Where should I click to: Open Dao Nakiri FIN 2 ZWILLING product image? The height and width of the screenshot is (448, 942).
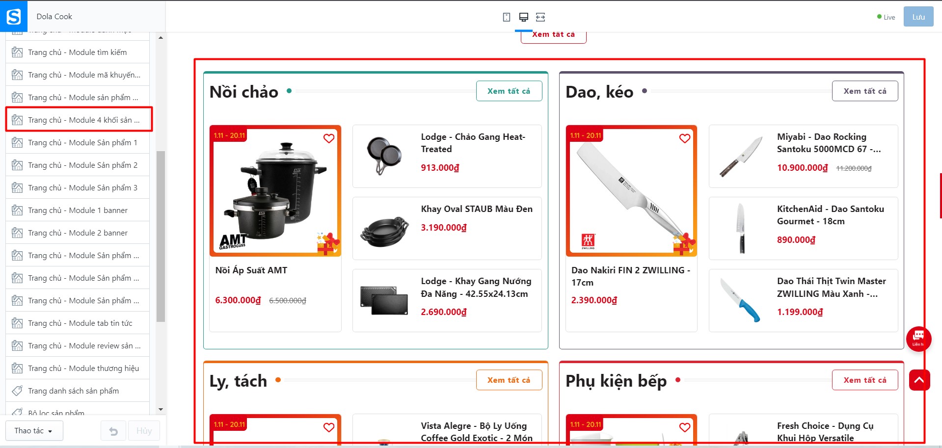[x=631, y=191]
